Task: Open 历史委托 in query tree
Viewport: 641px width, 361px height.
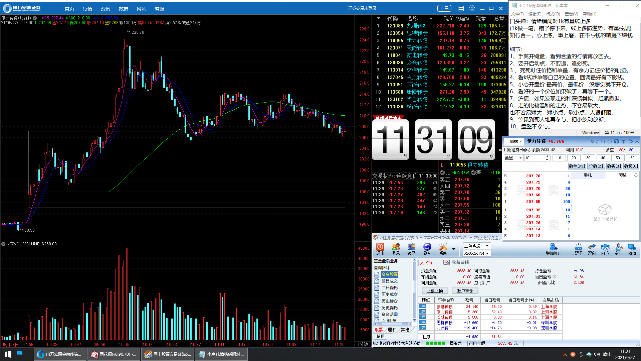Action: point(389,308)
